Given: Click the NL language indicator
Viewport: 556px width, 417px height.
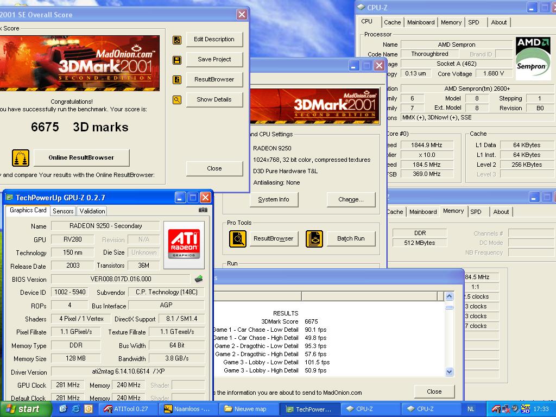Looking at the screenshot, I should [x=471, y=409].
